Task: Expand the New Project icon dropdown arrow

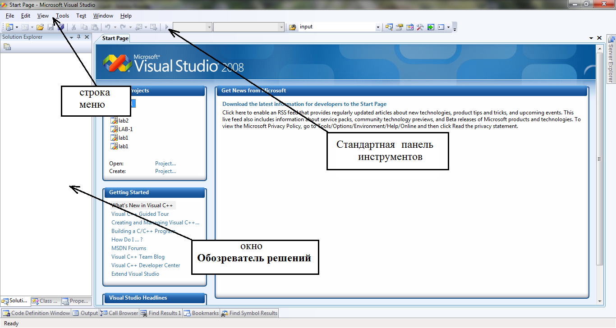Action: tap(17, 27)
